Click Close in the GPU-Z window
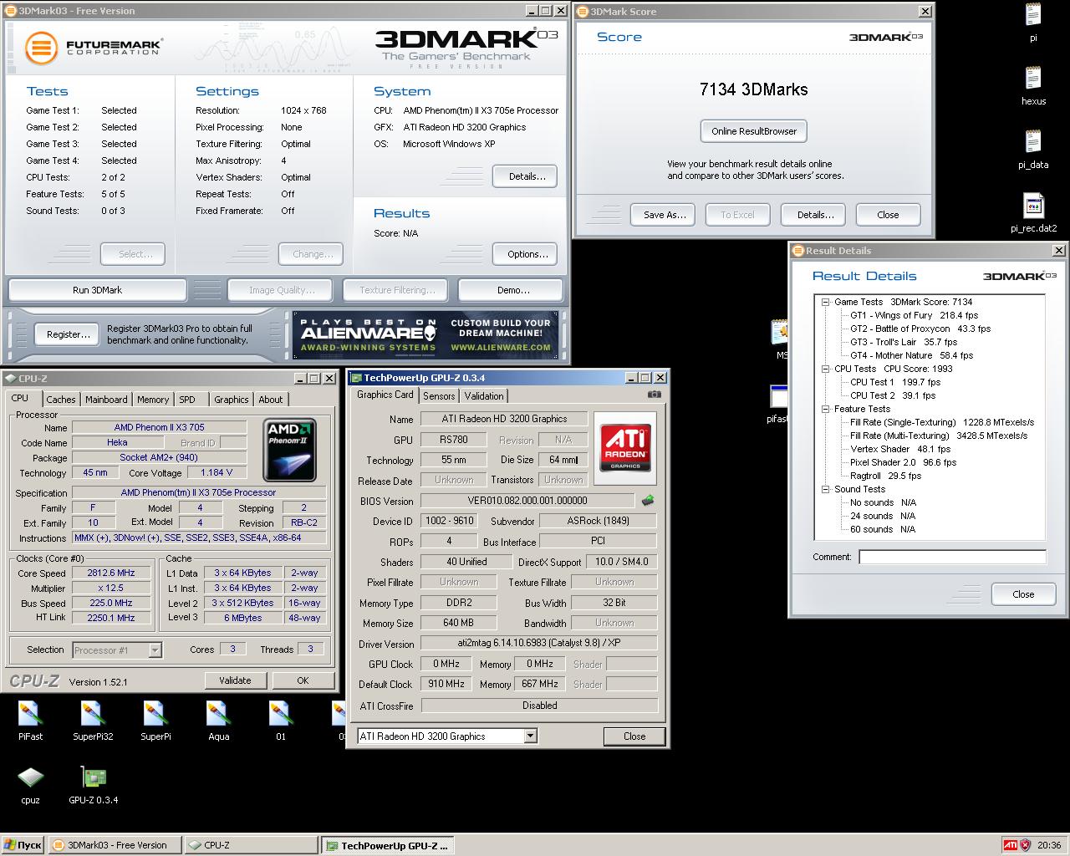Image resolution: width=1070 pixels, height=856 pixels. click(x=634, y=736)
